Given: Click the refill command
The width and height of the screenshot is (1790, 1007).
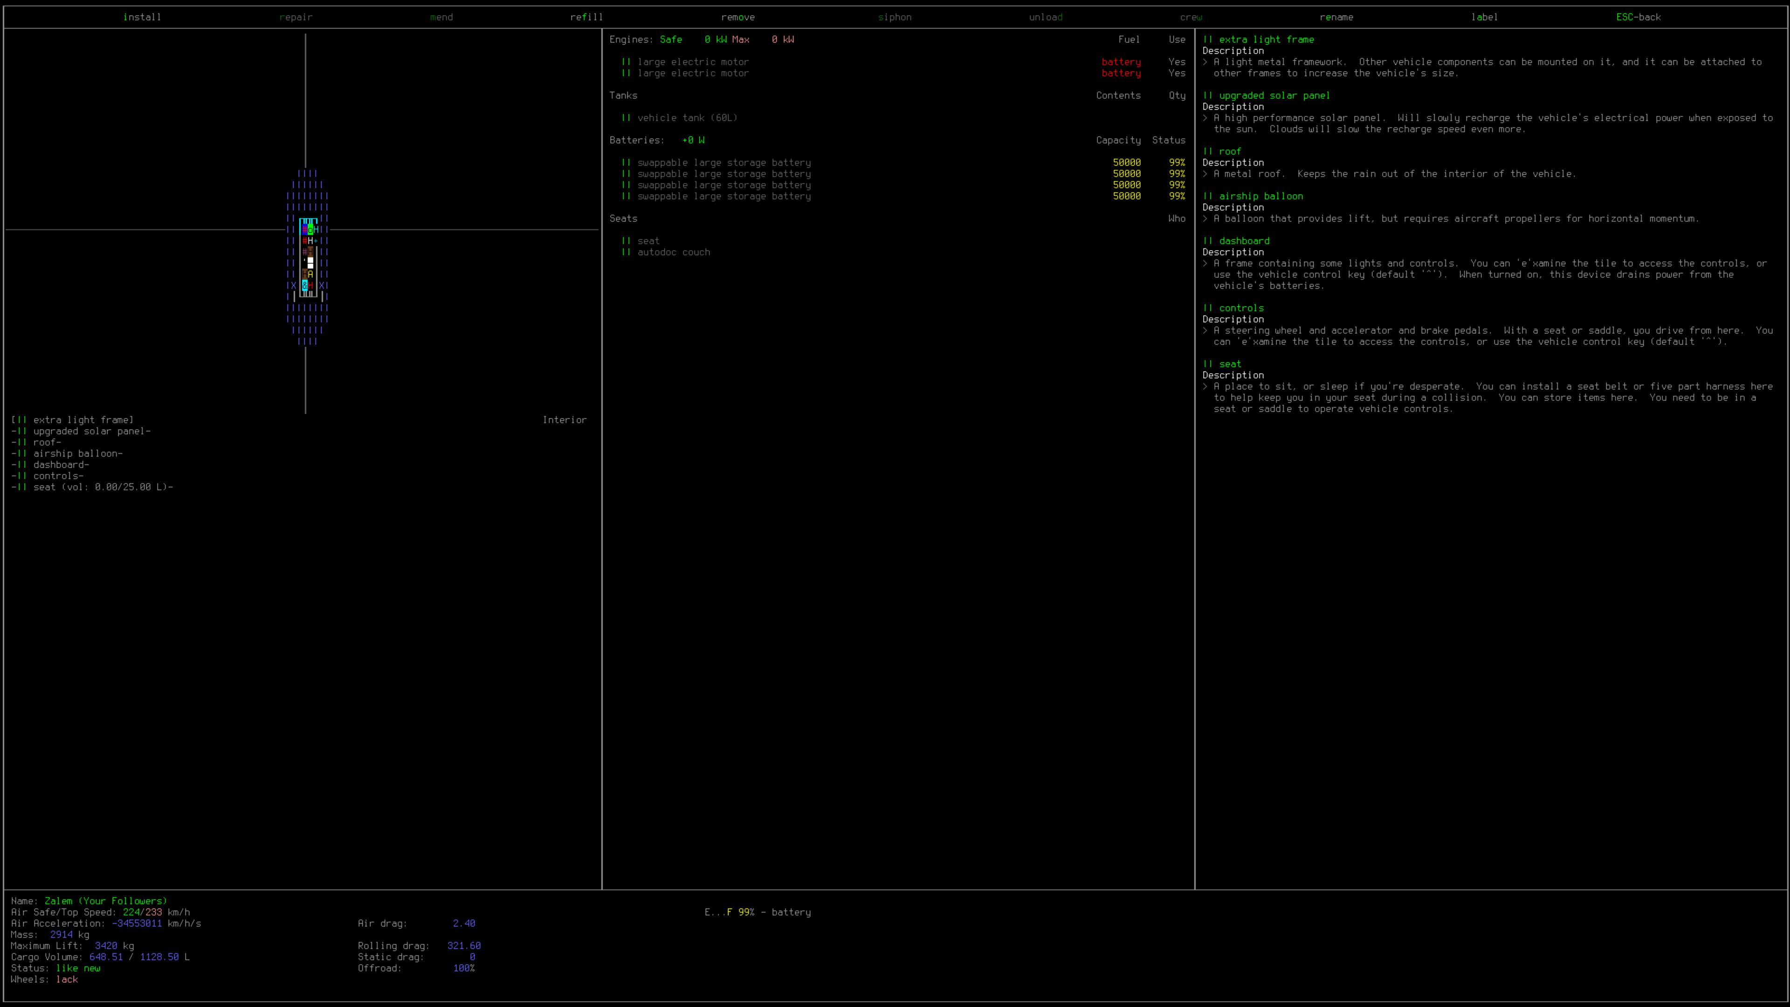Looking at the screenshot, I should (586, 17).
